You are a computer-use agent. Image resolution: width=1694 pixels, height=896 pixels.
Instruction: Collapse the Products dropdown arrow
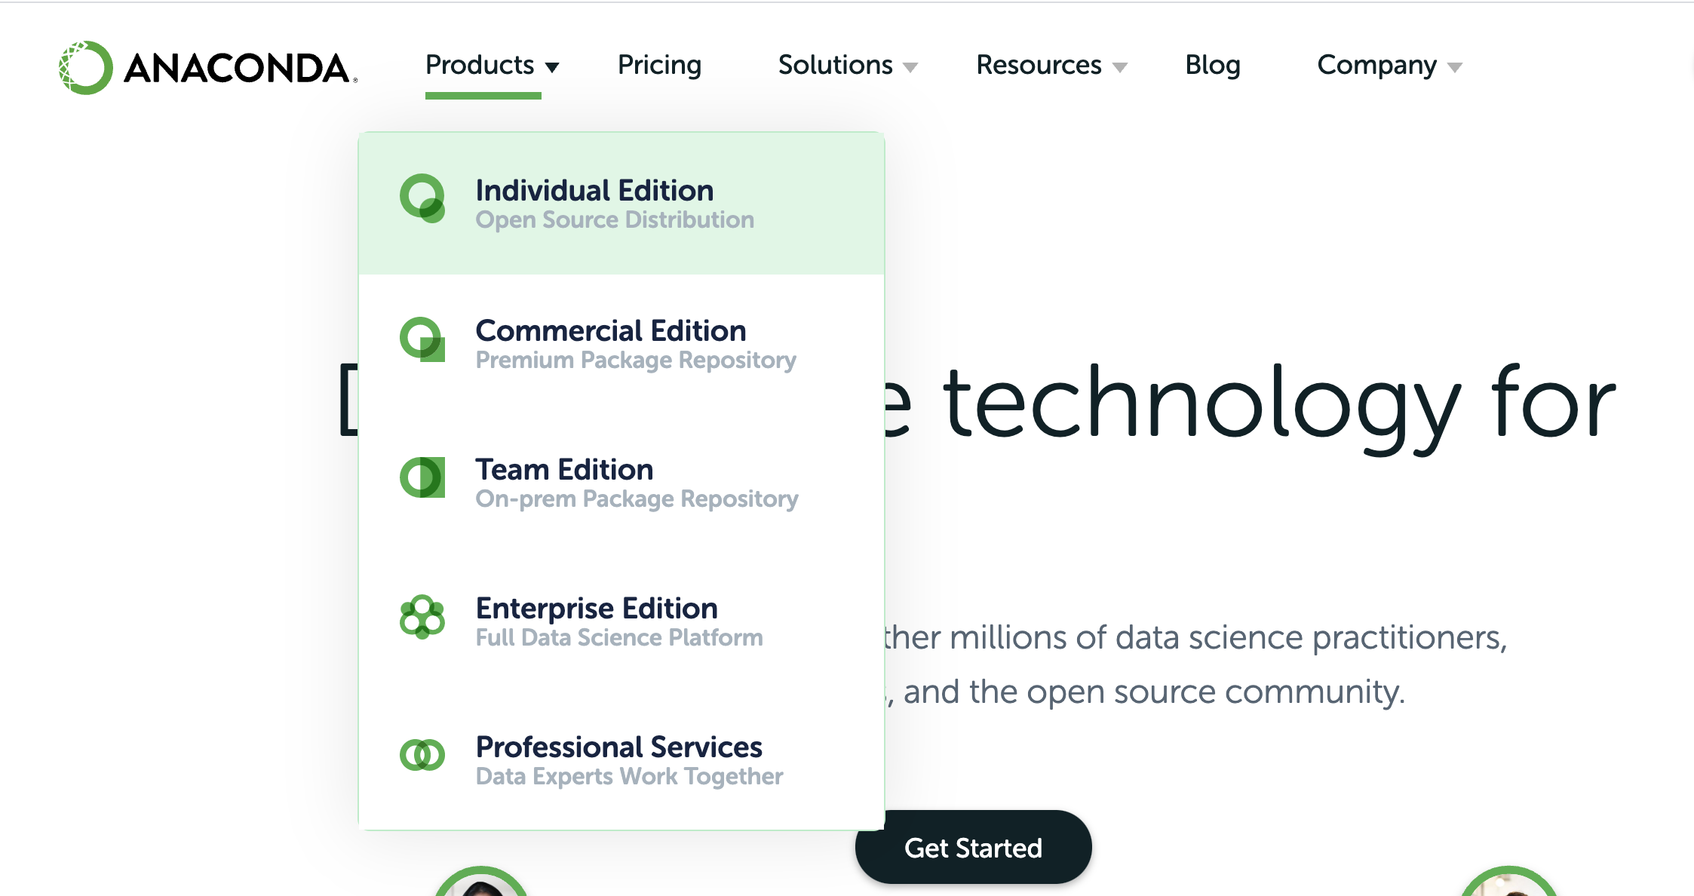[552, 67]
